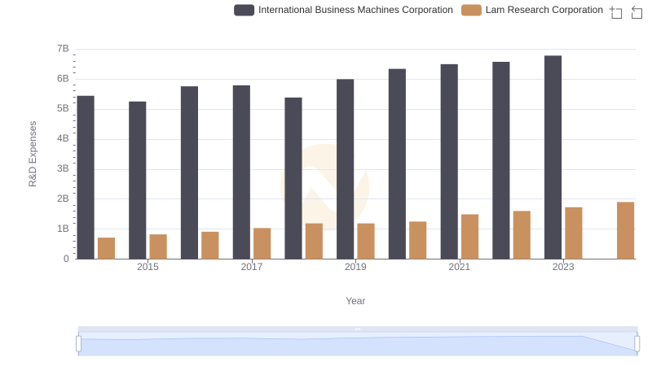652x375 pixels.
Task: Click the Lam Research Corporation legend label
Action: click(x=544, y=10)
